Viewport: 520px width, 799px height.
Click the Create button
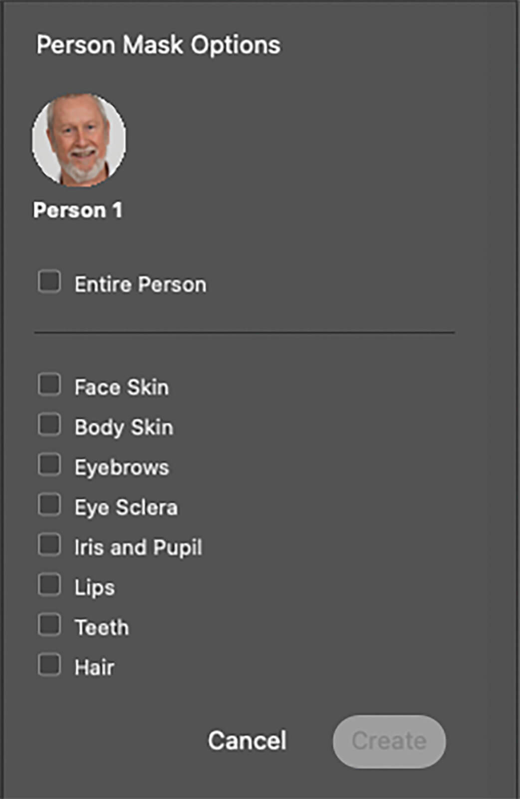[389, 741]
